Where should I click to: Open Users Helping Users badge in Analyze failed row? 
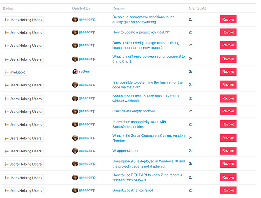(23, 191)
